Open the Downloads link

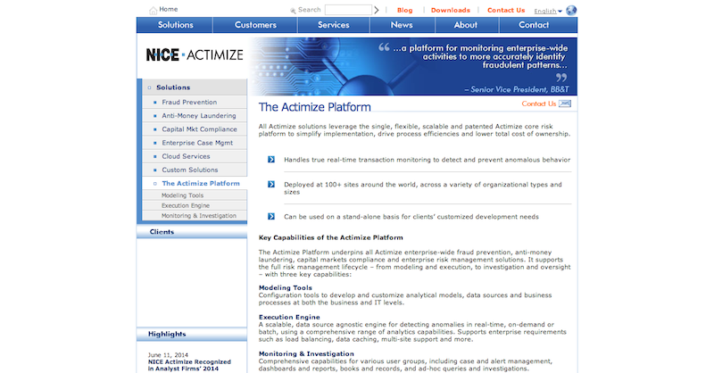[451, 10]
